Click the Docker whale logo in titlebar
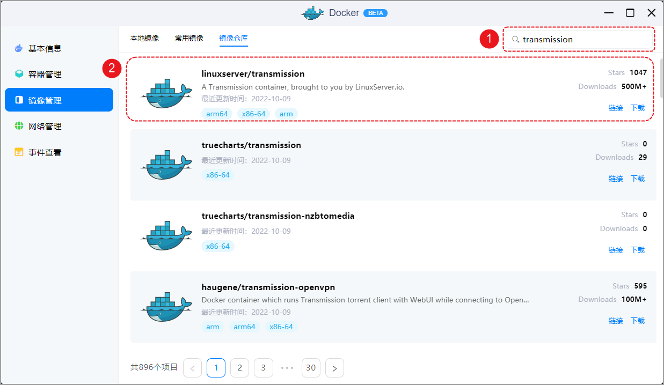The width and height of the screenshot is (664, 385). pyautogui.click(x=313, y=12)
